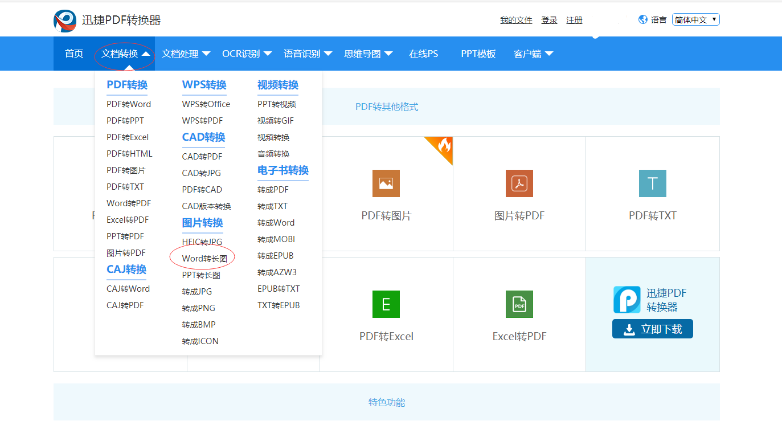The height and width of the screenshot is (429, 782).
Task: Select 转成MOBI in the menu
Action: point(276,239)
